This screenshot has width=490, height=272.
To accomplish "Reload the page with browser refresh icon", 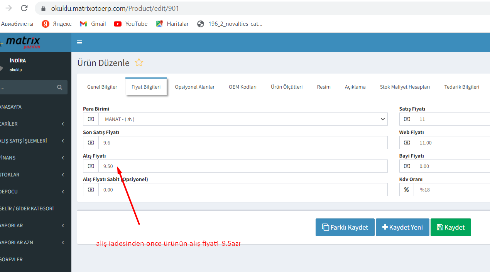I will (x=24, y=8).
